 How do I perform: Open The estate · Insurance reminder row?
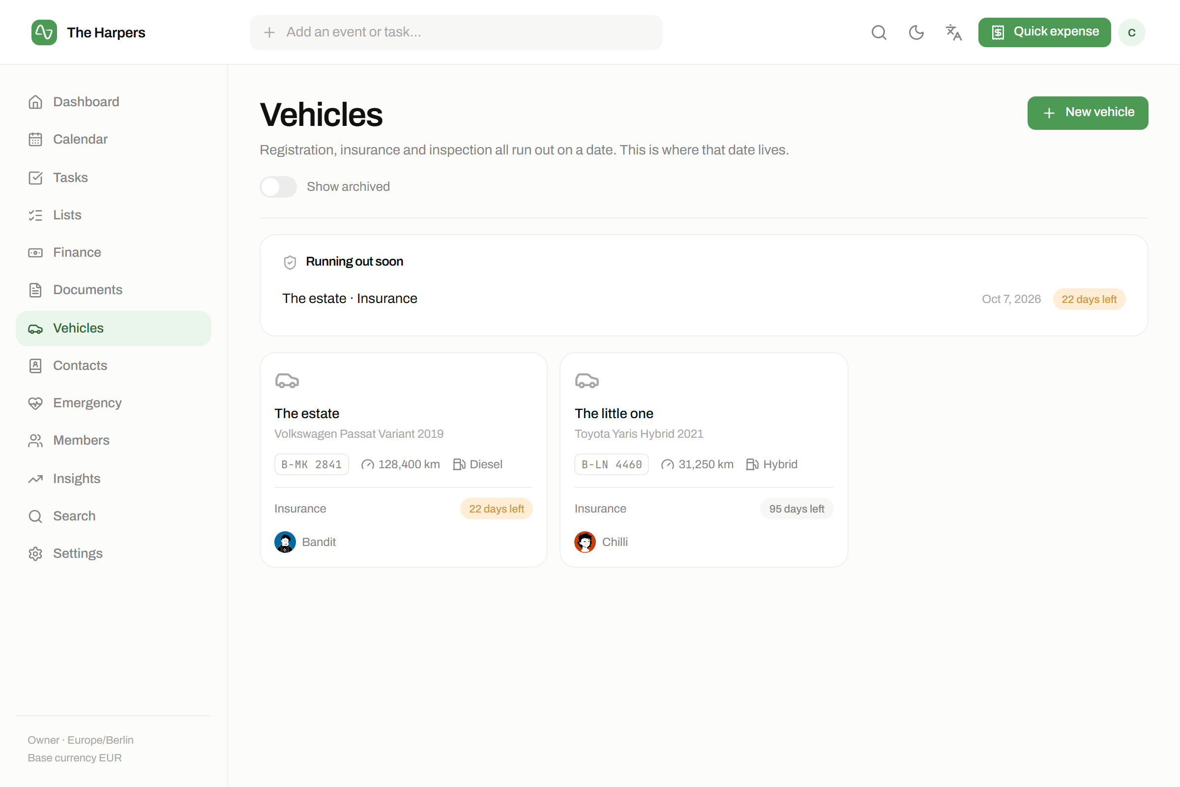pos(704,299)
